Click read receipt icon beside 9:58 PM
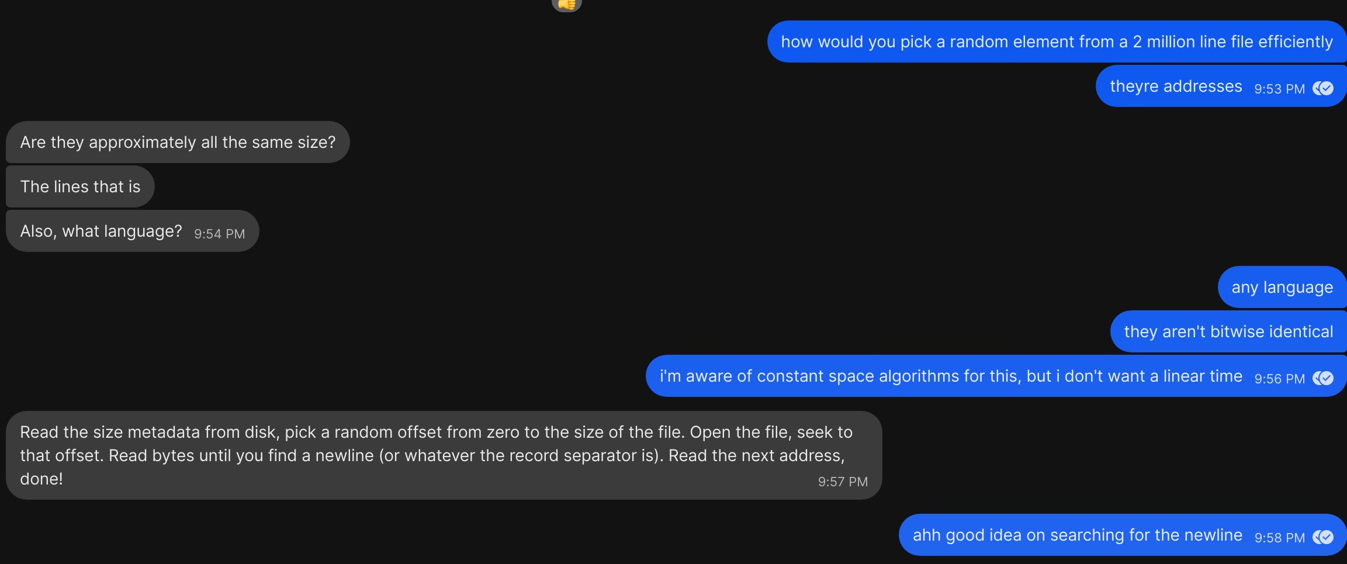 (x=1323, y=537)
